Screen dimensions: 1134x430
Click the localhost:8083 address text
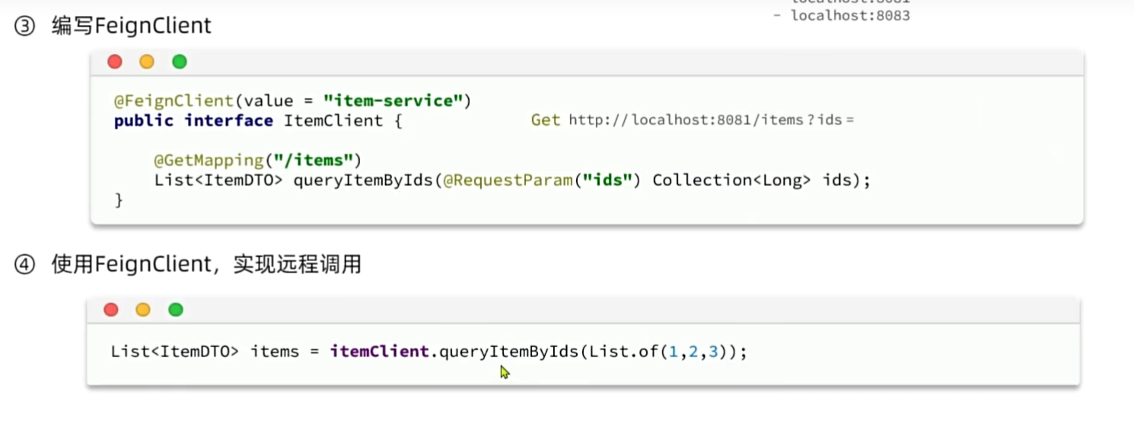click(850, 15)
